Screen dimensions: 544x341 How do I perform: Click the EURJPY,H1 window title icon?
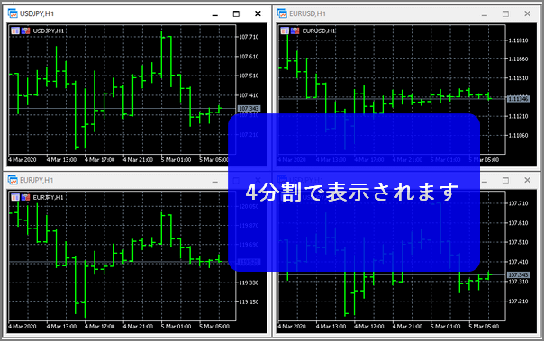pos(13,180)
